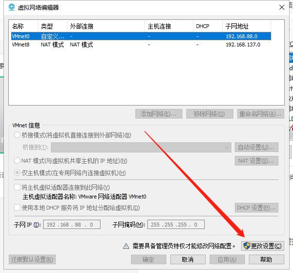293x273 pixels.
Task: Sort by the 名称 column header
Action: (23, 26)
